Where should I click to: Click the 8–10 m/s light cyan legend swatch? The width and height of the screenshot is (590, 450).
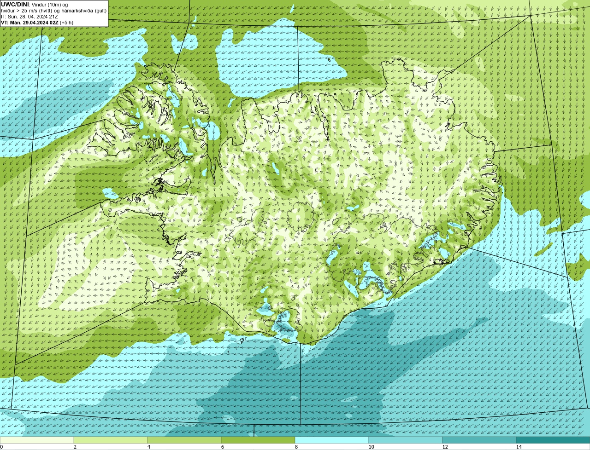[x=332, y=440]
